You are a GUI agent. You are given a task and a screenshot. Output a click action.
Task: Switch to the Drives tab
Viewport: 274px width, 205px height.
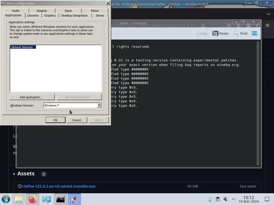(x=100, y=15)
